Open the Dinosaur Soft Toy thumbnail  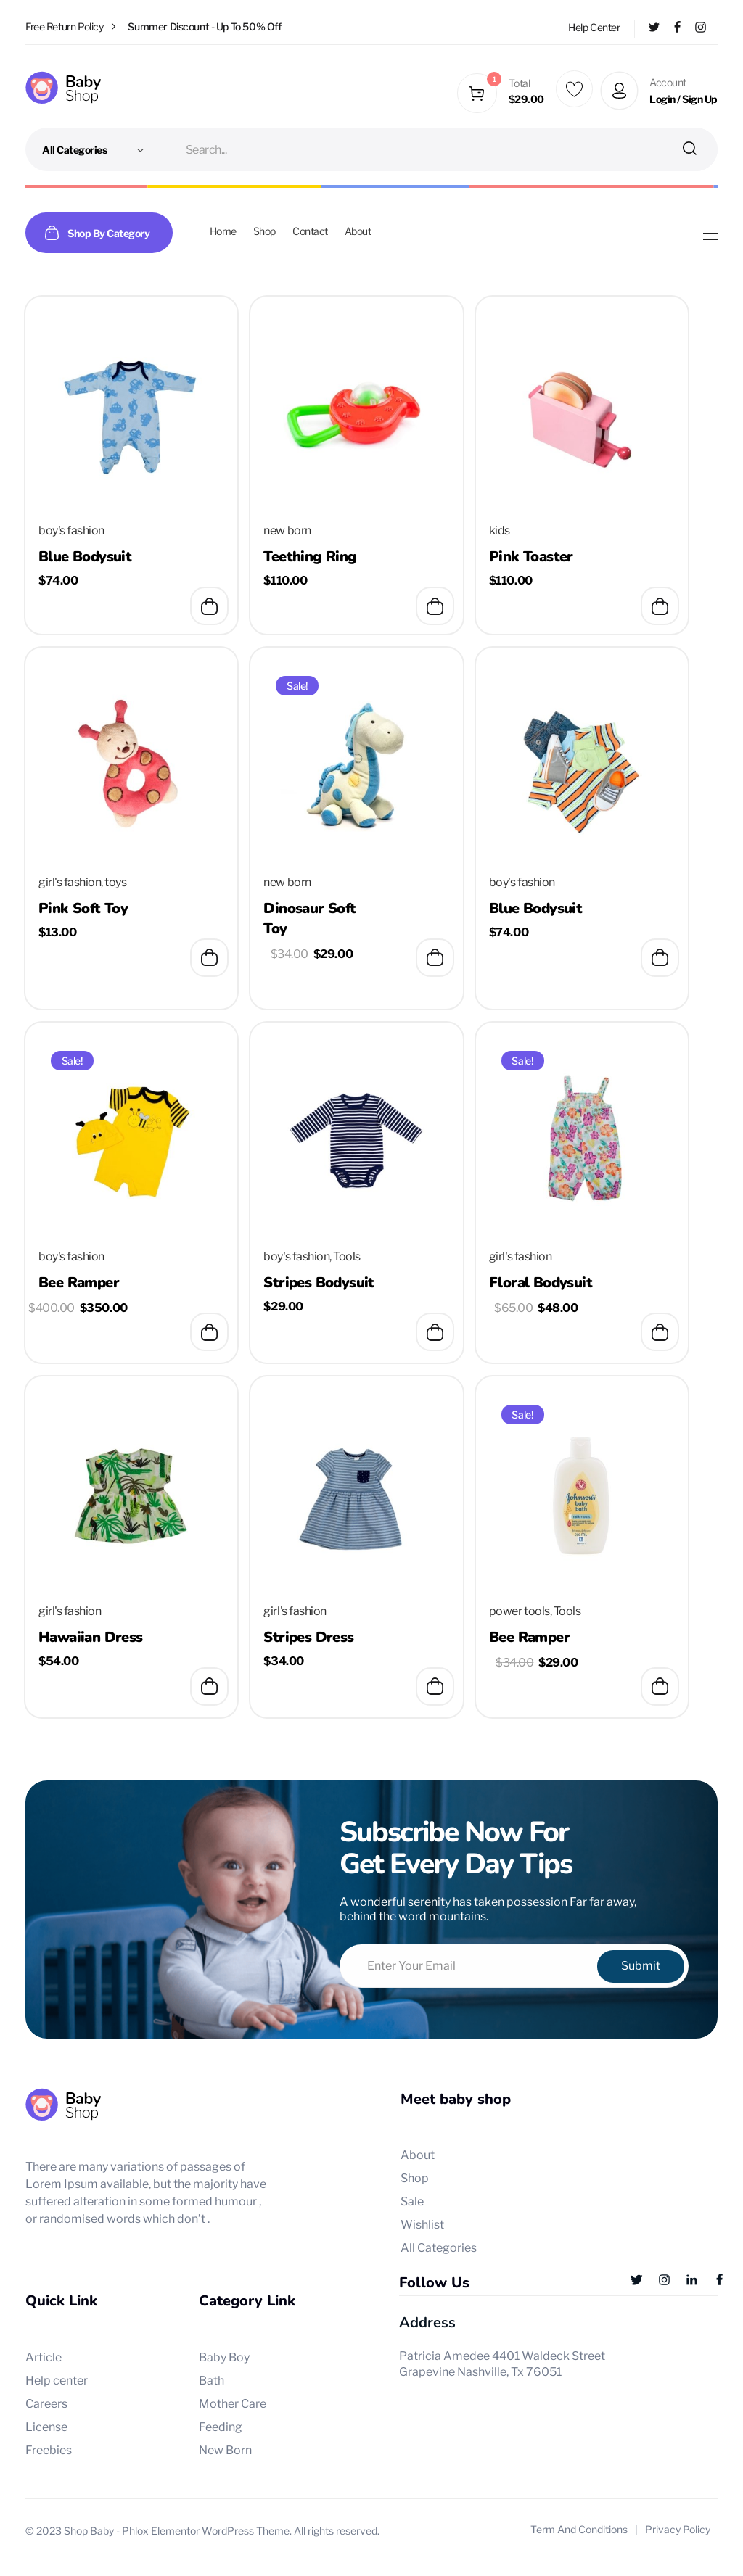[357, 764]
